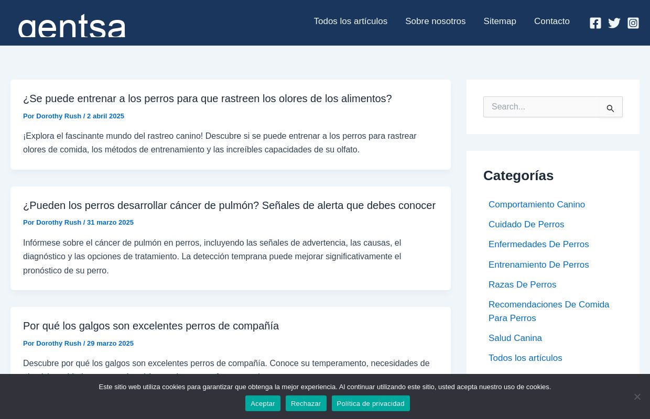
Task: Click the search magnifier button
Action: click(x=610, y=108)
